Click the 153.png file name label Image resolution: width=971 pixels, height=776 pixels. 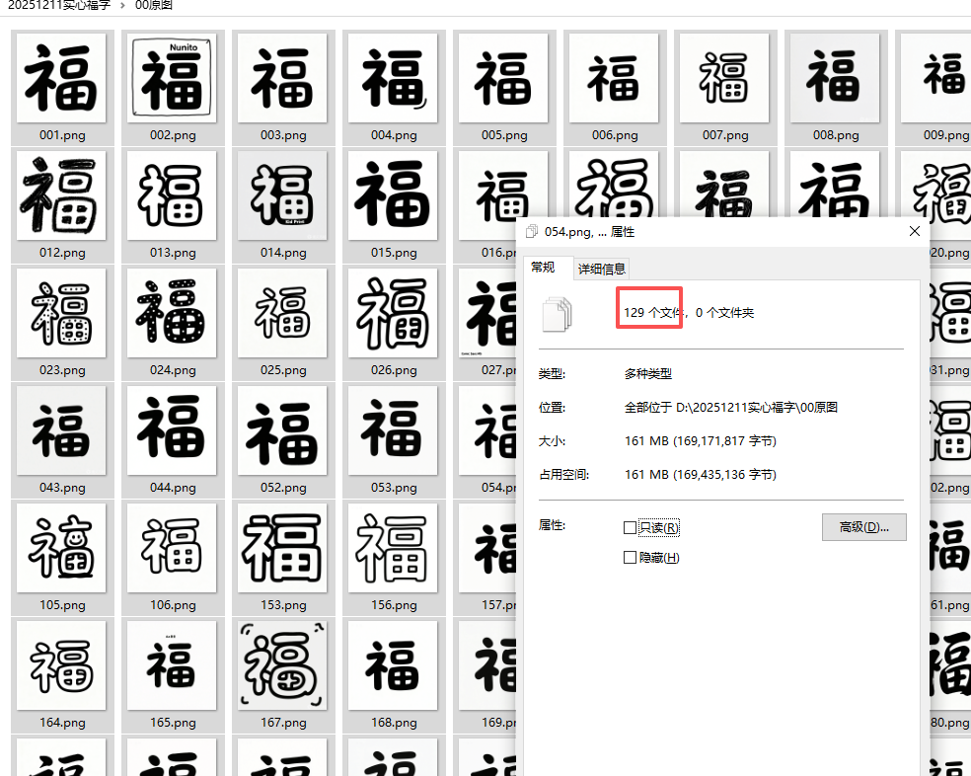pyautogui.click(x=283, y=605)
